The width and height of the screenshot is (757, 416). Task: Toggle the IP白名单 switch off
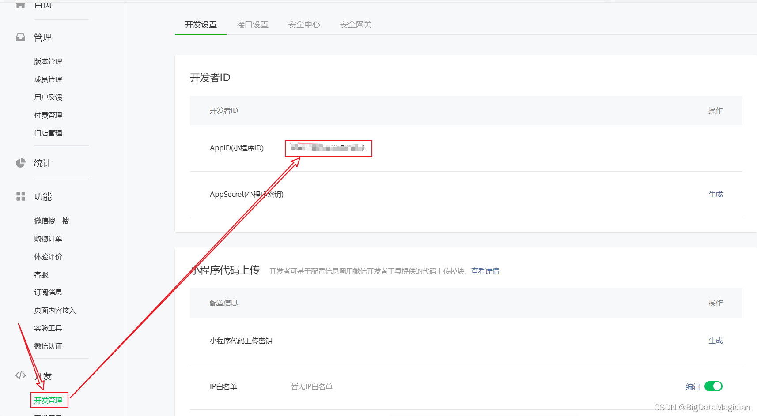coord(713,386)
